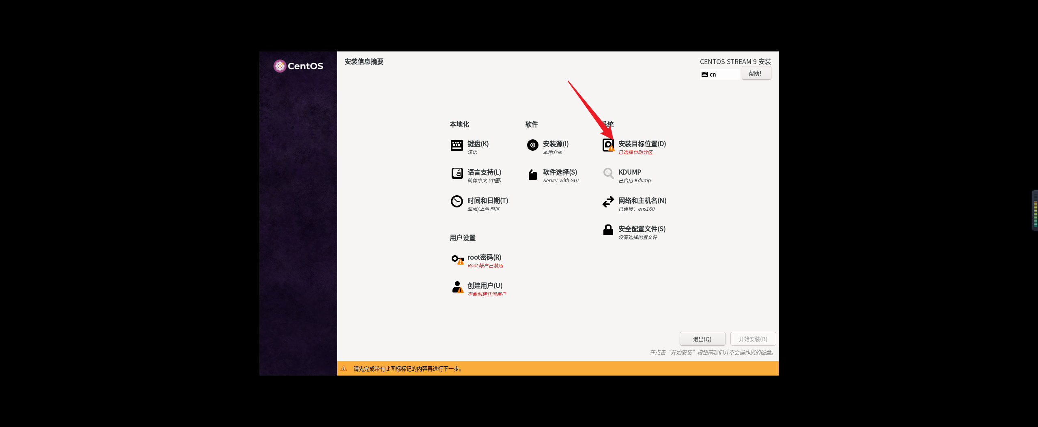Viewport: 1038px width, 427px height.
Task: Open 安全配置文件(S) security profile
Action: tap(642, 229)
